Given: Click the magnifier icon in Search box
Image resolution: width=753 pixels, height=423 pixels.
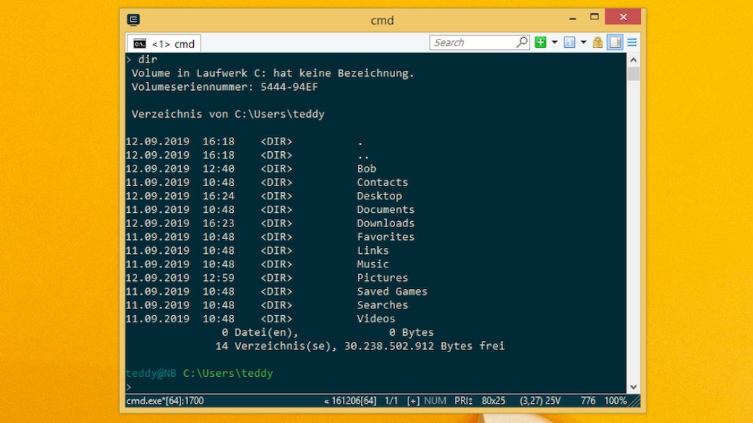Looking at the screenshot, I should (x=522, y=42).
